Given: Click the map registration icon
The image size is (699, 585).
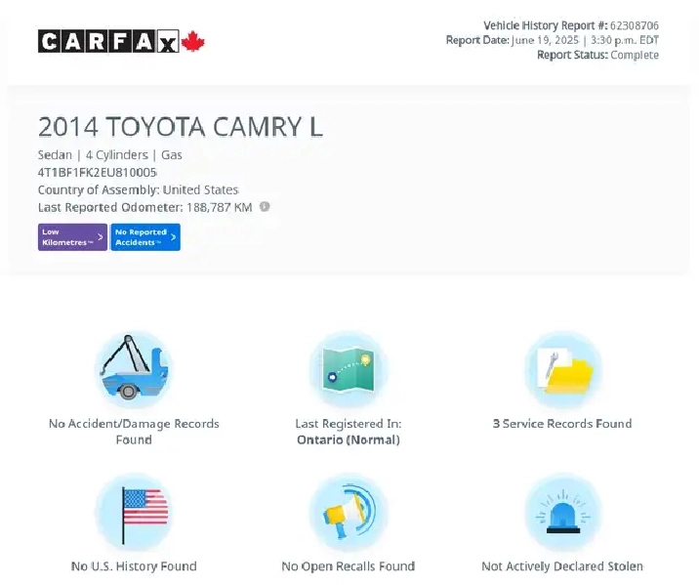Looking at the screenshot, I should click(x=349, y=369).
